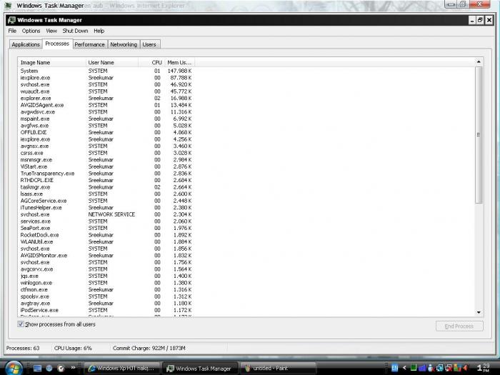Open the File menu
500x375 pixels.
[x=12, y=31]
